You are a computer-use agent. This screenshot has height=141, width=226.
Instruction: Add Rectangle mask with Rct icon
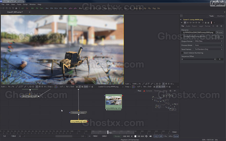pyautogui.click(x=159, y=8)
